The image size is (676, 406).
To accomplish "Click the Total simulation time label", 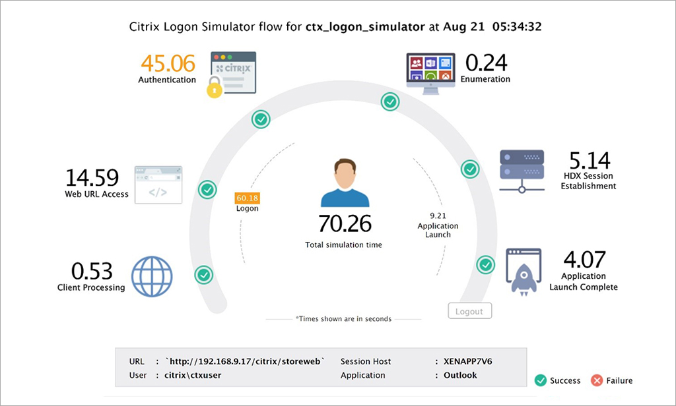I will (x=343, y=245).
